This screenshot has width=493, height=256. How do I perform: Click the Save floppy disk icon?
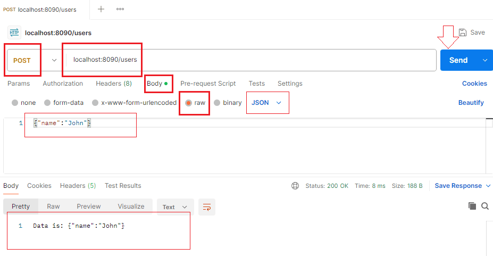pyautogui.click(x=463, y=32)
